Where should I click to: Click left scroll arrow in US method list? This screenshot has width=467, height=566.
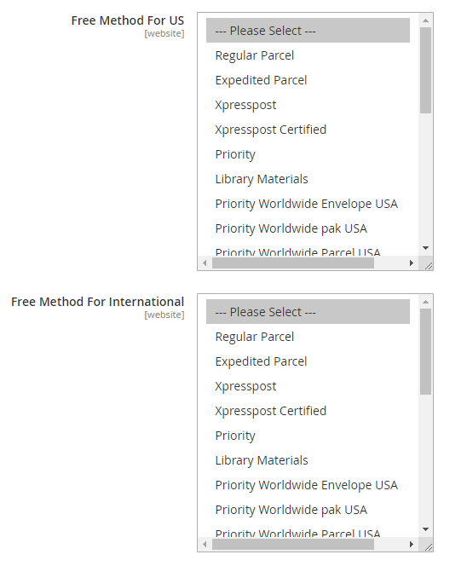tap(205, 263)
